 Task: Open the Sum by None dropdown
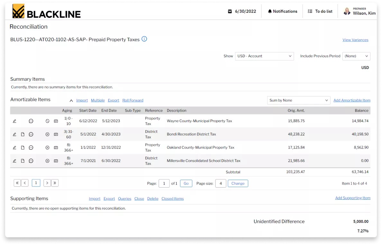(299, 100)
